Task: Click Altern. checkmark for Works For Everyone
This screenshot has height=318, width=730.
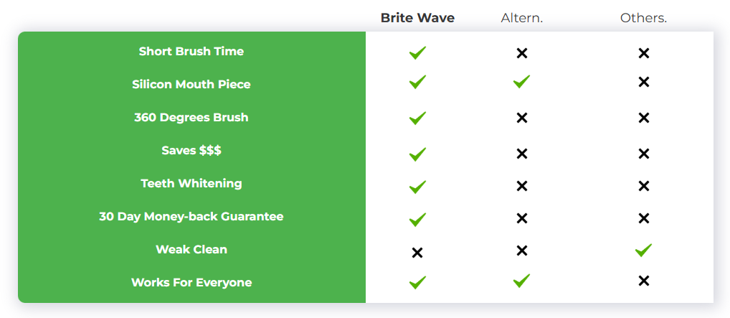Action: [522, 281]
